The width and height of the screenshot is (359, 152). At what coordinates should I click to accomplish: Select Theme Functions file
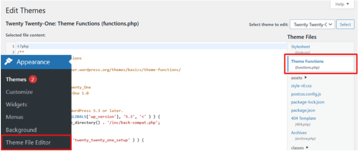pos(307,62)
